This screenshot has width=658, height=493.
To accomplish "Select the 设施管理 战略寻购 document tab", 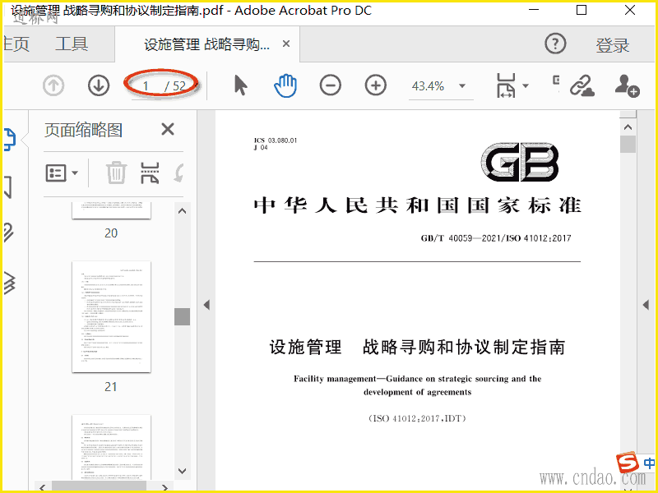I will (x=206, y=44).
